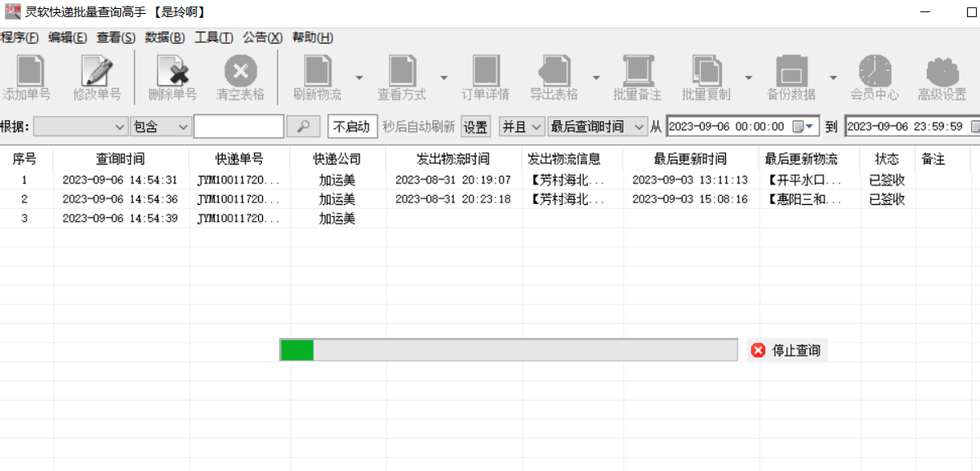The height and width of the screenshot is (471, 980).
Task: Click the 快递单号 column header
Action: pyautogui.click(x=240, y=159)
